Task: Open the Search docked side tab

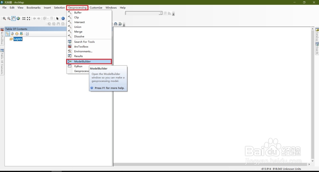Action: 317,48
